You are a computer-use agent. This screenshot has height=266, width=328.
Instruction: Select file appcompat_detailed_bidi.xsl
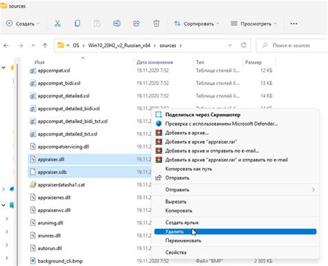[x=69, y=108]
